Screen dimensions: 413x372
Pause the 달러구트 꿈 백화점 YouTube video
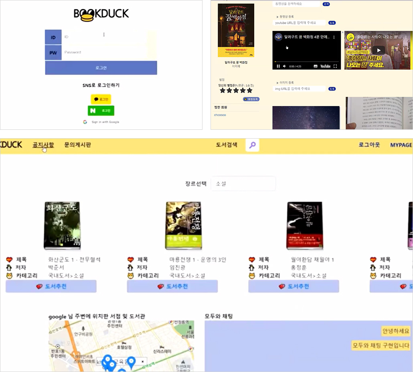(278, 66)
